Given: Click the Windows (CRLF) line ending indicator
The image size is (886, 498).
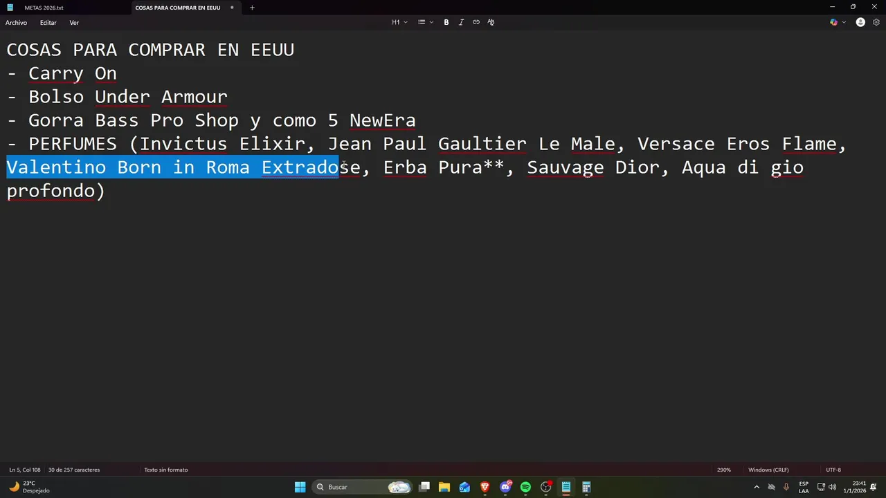Looking at the screenshot, I should [768, 470].
